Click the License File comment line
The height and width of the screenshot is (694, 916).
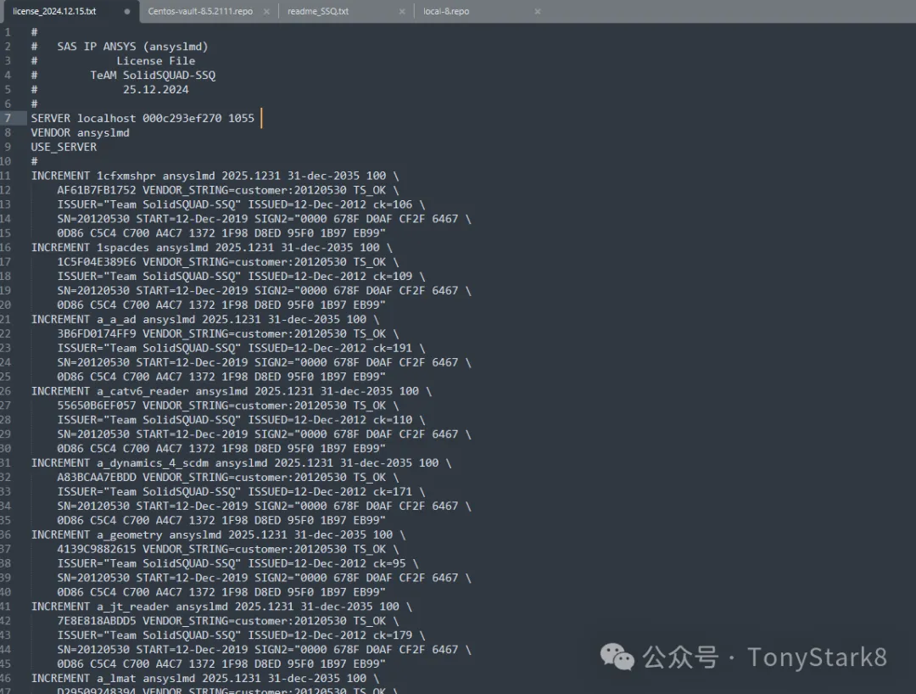(114, 61)
